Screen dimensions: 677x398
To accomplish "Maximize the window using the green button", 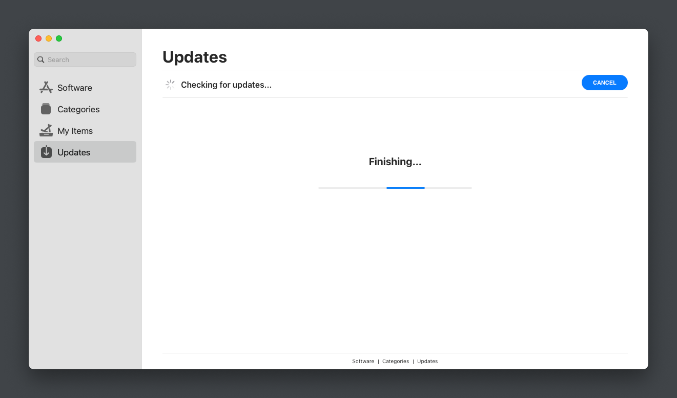I will [59, 38].
